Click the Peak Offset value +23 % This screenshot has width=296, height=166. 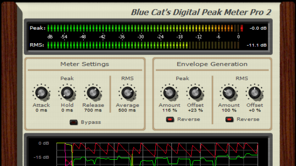[195, 110]
